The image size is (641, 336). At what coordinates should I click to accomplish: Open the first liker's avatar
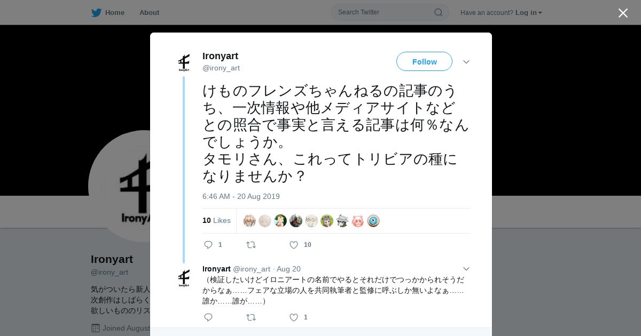pyautogui.click(x=249, y=221)
